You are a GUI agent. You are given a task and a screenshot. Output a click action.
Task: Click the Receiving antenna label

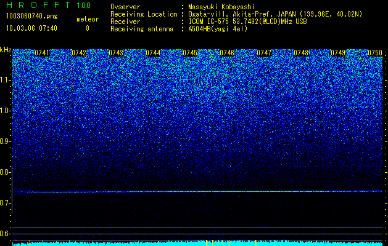point(142,29)
